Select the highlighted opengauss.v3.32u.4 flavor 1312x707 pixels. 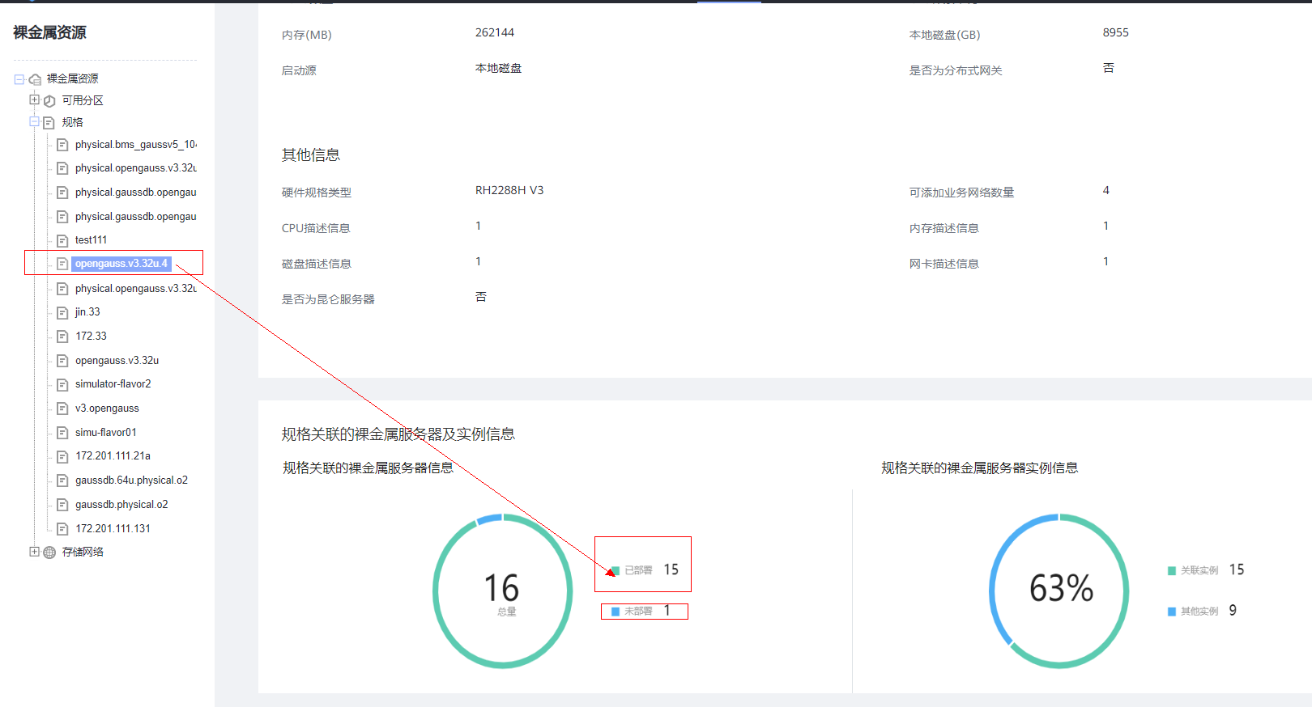point(121,264)
